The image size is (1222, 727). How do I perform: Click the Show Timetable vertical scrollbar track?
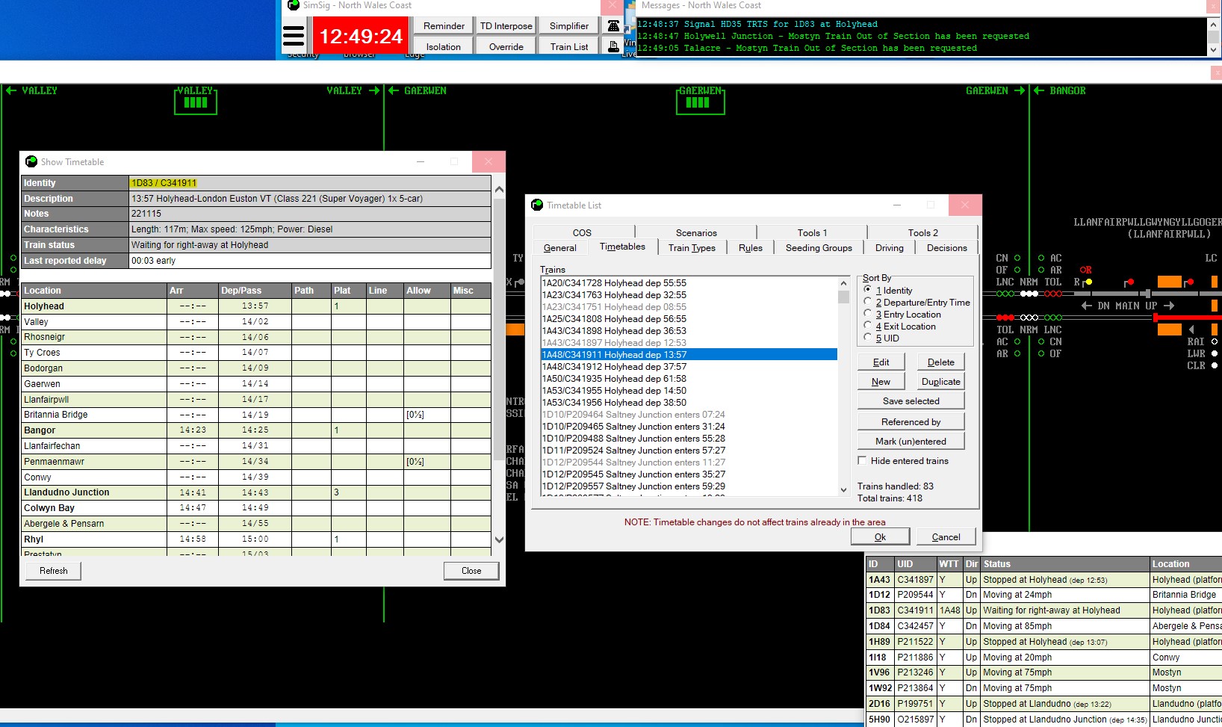coord(499,365)
